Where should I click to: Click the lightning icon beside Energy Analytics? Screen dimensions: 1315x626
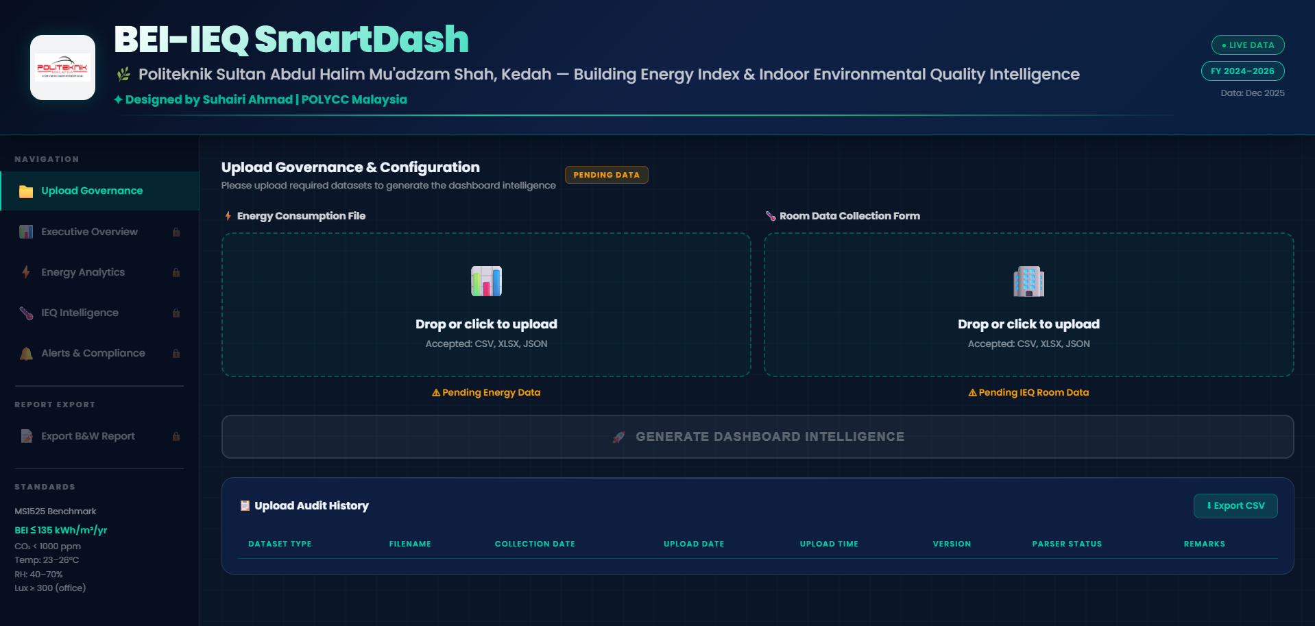26,272
